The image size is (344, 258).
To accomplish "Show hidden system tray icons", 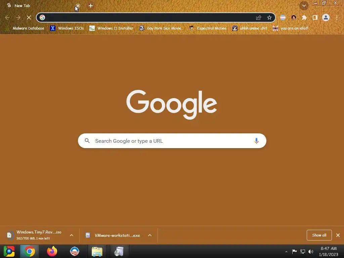I will [x=286, y=252].
